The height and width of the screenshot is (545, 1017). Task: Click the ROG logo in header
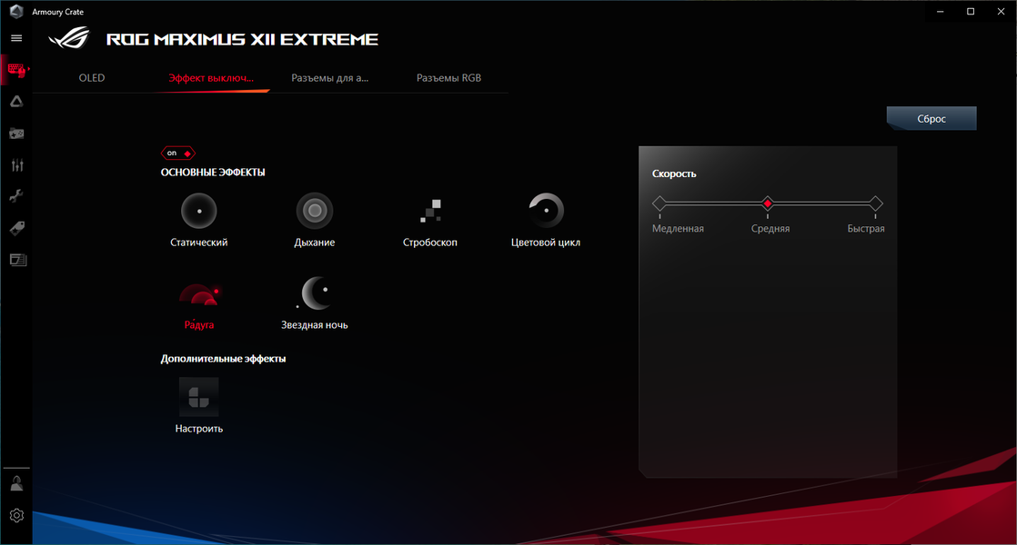point(70,38)
